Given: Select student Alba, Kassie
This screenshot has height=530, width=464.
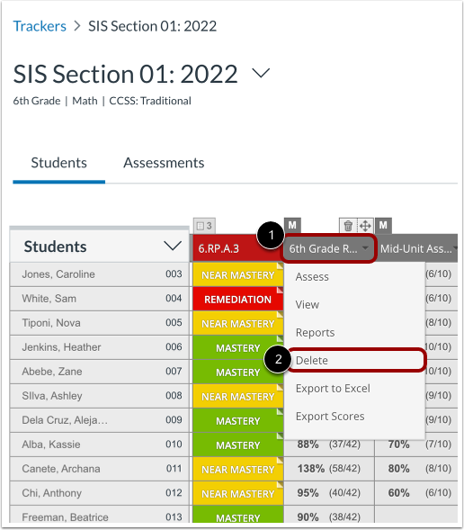Looking at the screenshot, I should coord(51,445).
